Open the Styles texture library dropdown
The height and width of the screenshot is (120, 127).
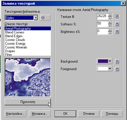36,18
